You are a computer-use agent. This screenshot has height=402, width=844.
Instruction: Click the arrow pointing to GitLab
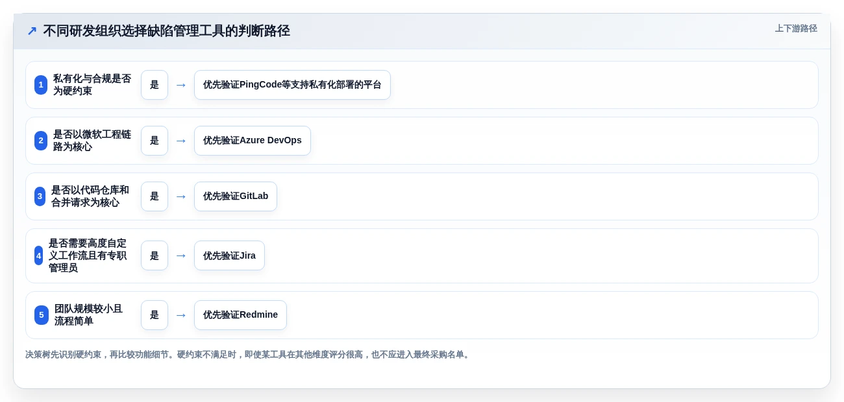tap(181, 196)
